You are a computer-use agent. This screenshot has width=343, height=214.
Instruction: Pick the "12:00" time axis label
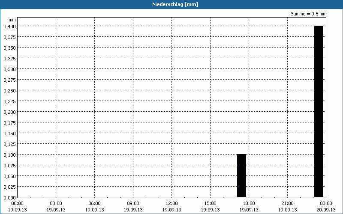172,203
